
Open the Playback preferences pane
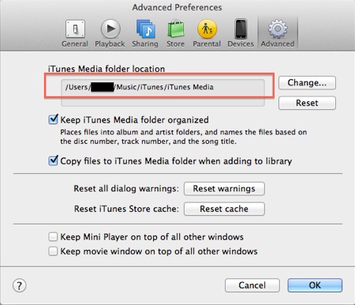110,33
